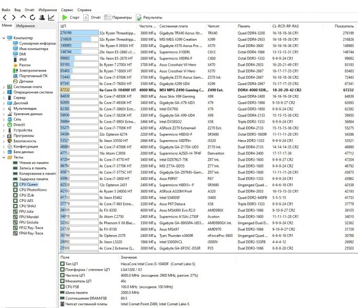Viewport: 358px width, 308px height.
Task: Open the Отчёт toolbar button
Action: [92, 17]
